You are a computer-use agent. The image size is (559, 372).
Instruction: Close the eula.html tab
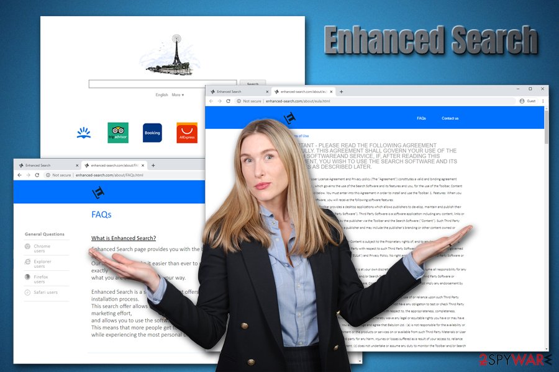point(331,92)
